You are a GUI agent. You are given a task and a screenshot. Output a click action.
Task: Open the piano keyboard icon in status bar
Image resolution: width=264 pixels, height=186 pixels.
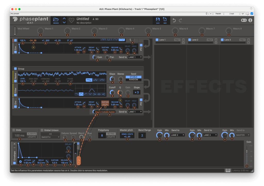[228, 170]
